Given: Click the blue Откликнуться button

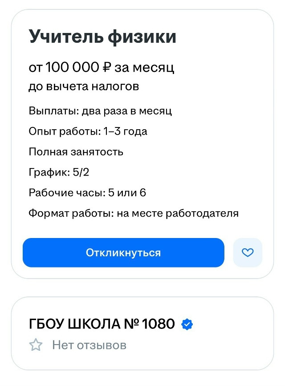Looking at the screenshot, I should tap(123, 253).
